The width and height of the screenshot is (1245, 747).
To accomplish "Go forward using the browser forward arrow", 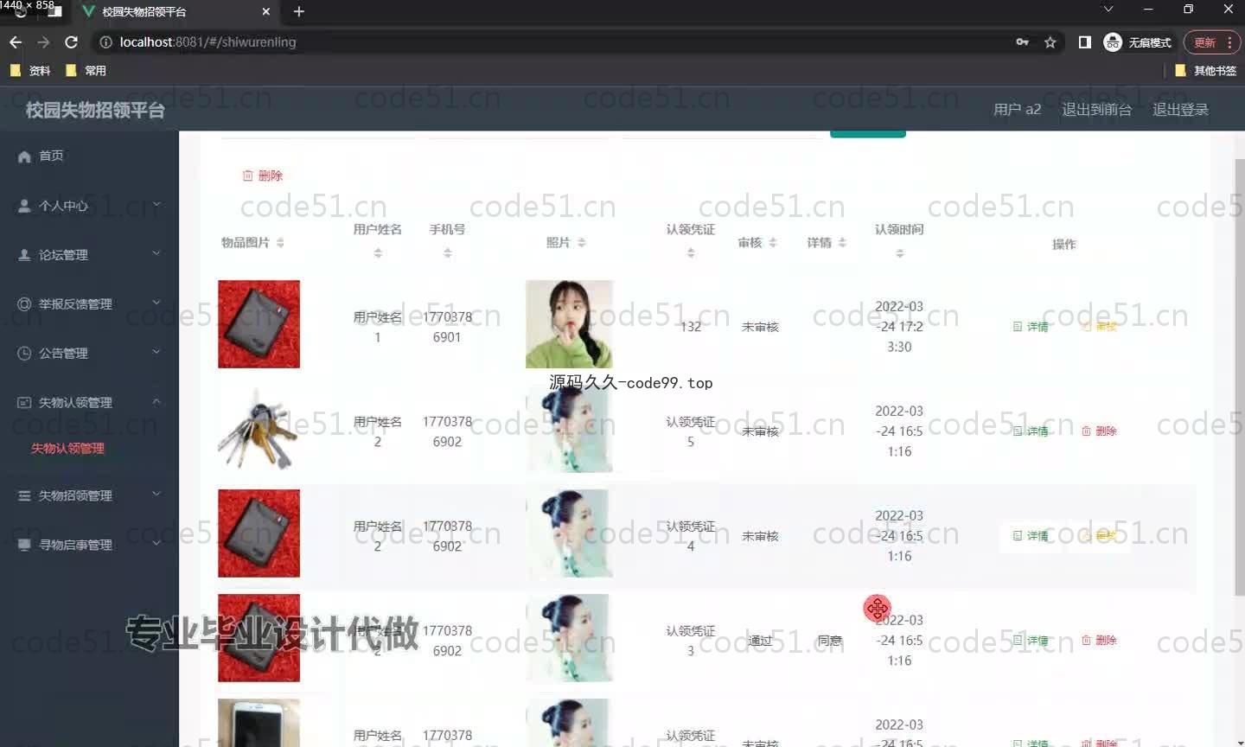I will 43,42.
